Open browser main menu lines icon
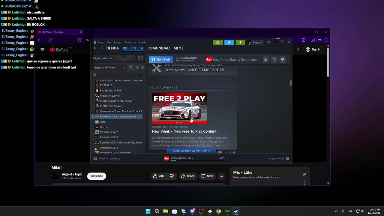Screen dimensions: 384x216 tap(326, 40)
